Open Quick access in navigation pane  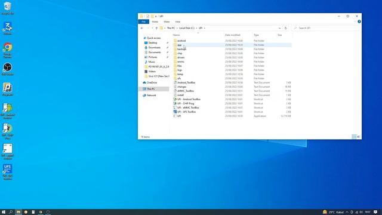click(153, 38)
